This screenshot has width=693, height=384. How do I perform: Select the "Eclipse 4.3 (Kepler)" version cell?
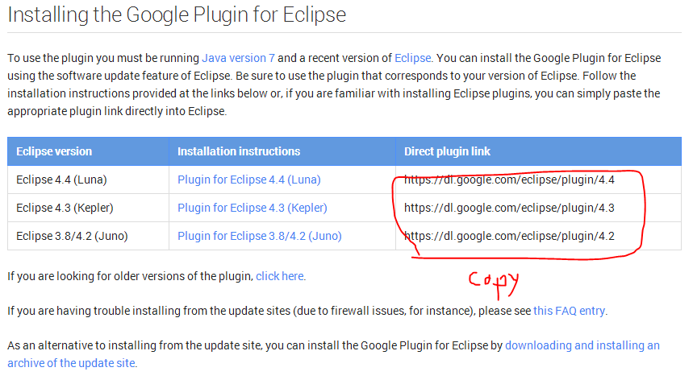[65, 208]
